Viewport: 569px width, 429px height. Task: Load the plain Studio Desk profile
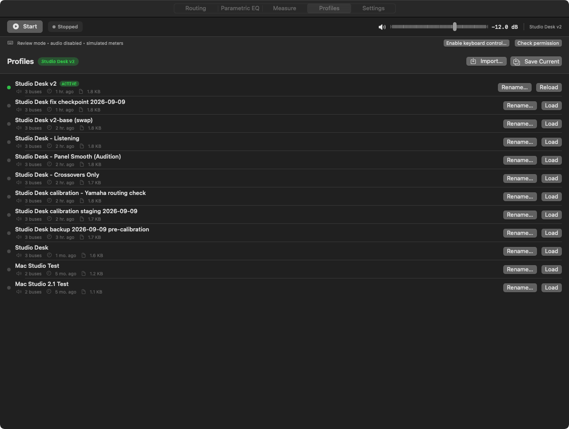[551, 251]
